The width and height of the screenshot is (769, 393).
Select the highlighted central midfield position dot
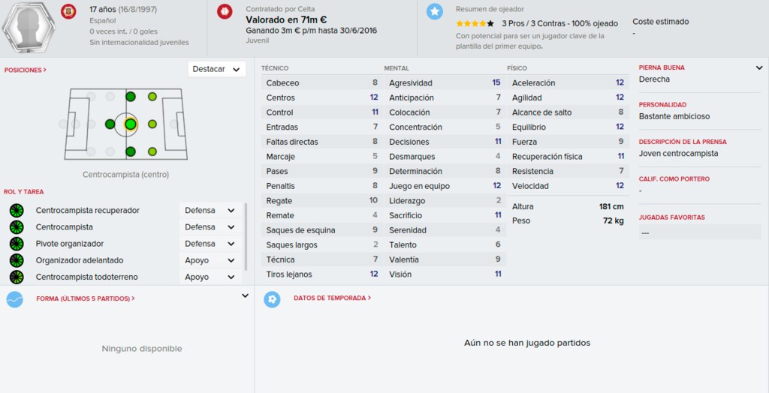click(130, 124)
